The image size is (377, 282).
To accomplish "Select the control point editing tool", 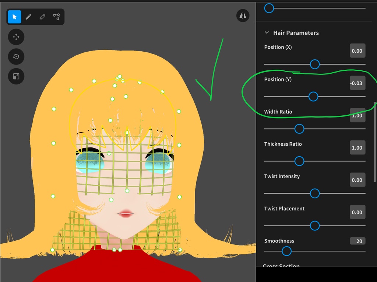I will (56, 17).
